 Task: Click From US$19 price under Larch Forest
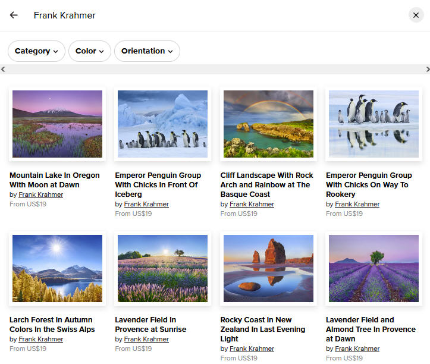click(x=28, y=349)
